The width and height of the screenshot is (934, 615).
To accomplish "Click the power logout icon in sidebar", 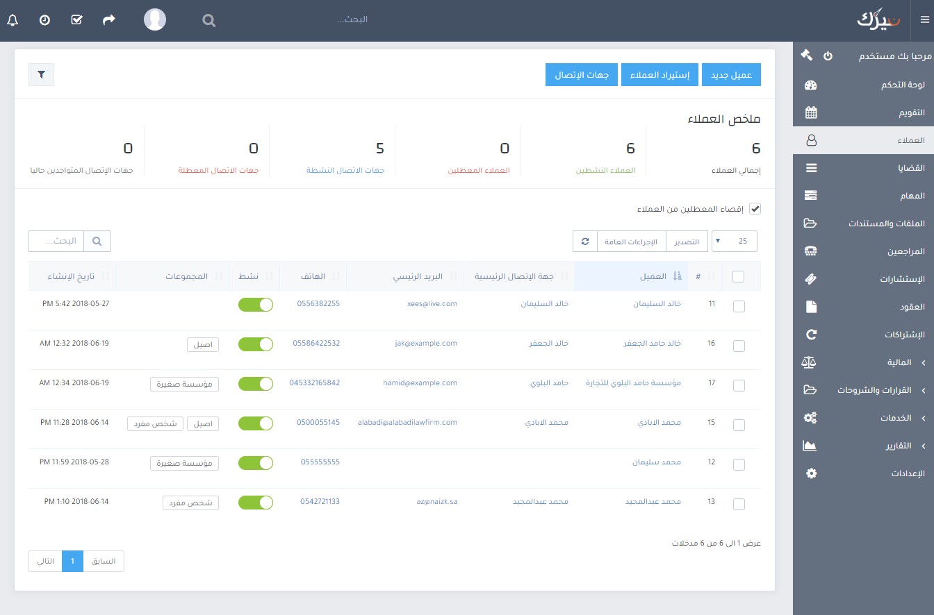I will [828, 56].
